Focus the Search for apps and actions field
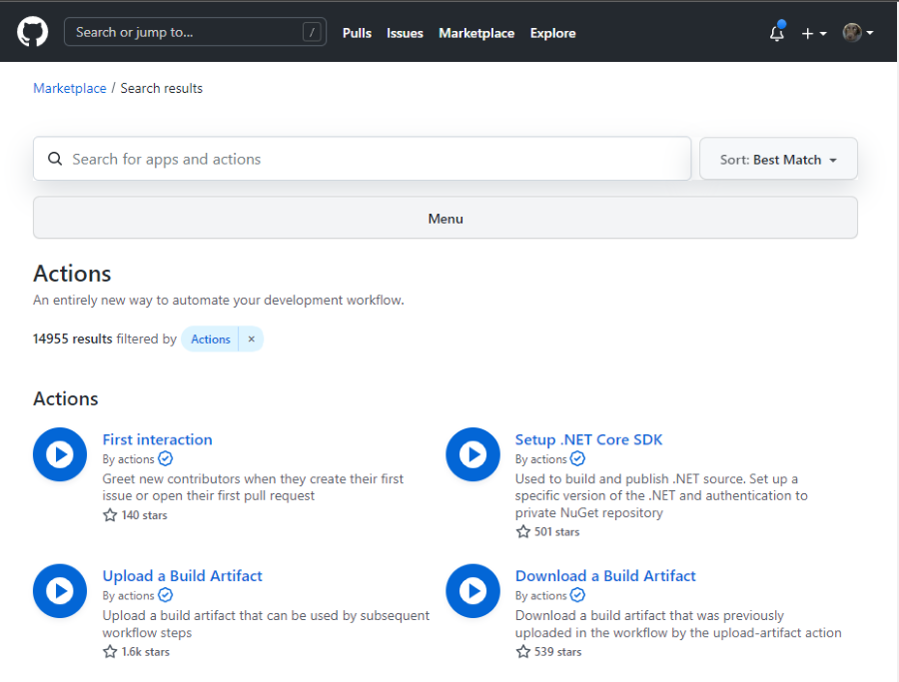 (x=363, y=159)
